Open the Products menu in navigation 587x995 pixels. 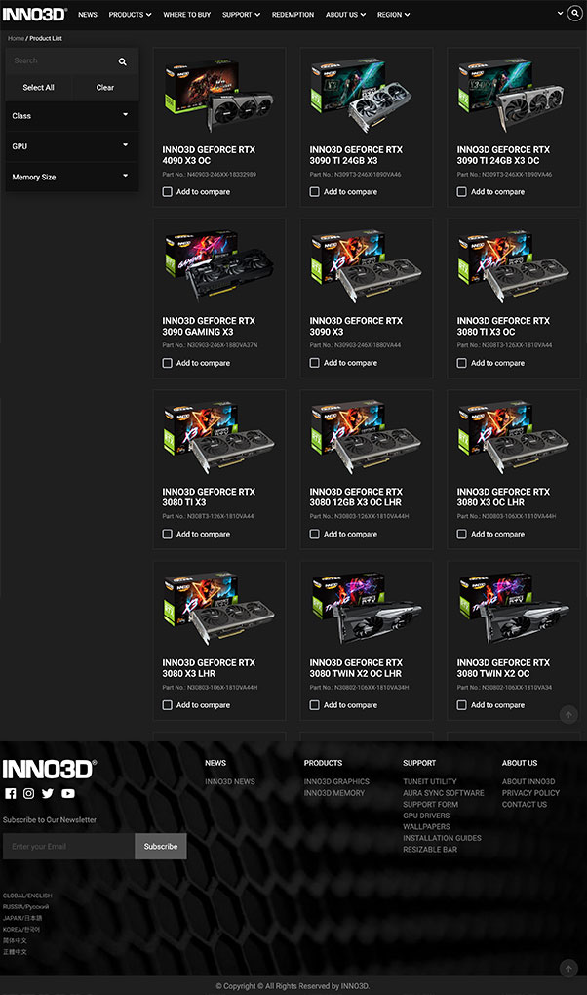tap(130, 14)
